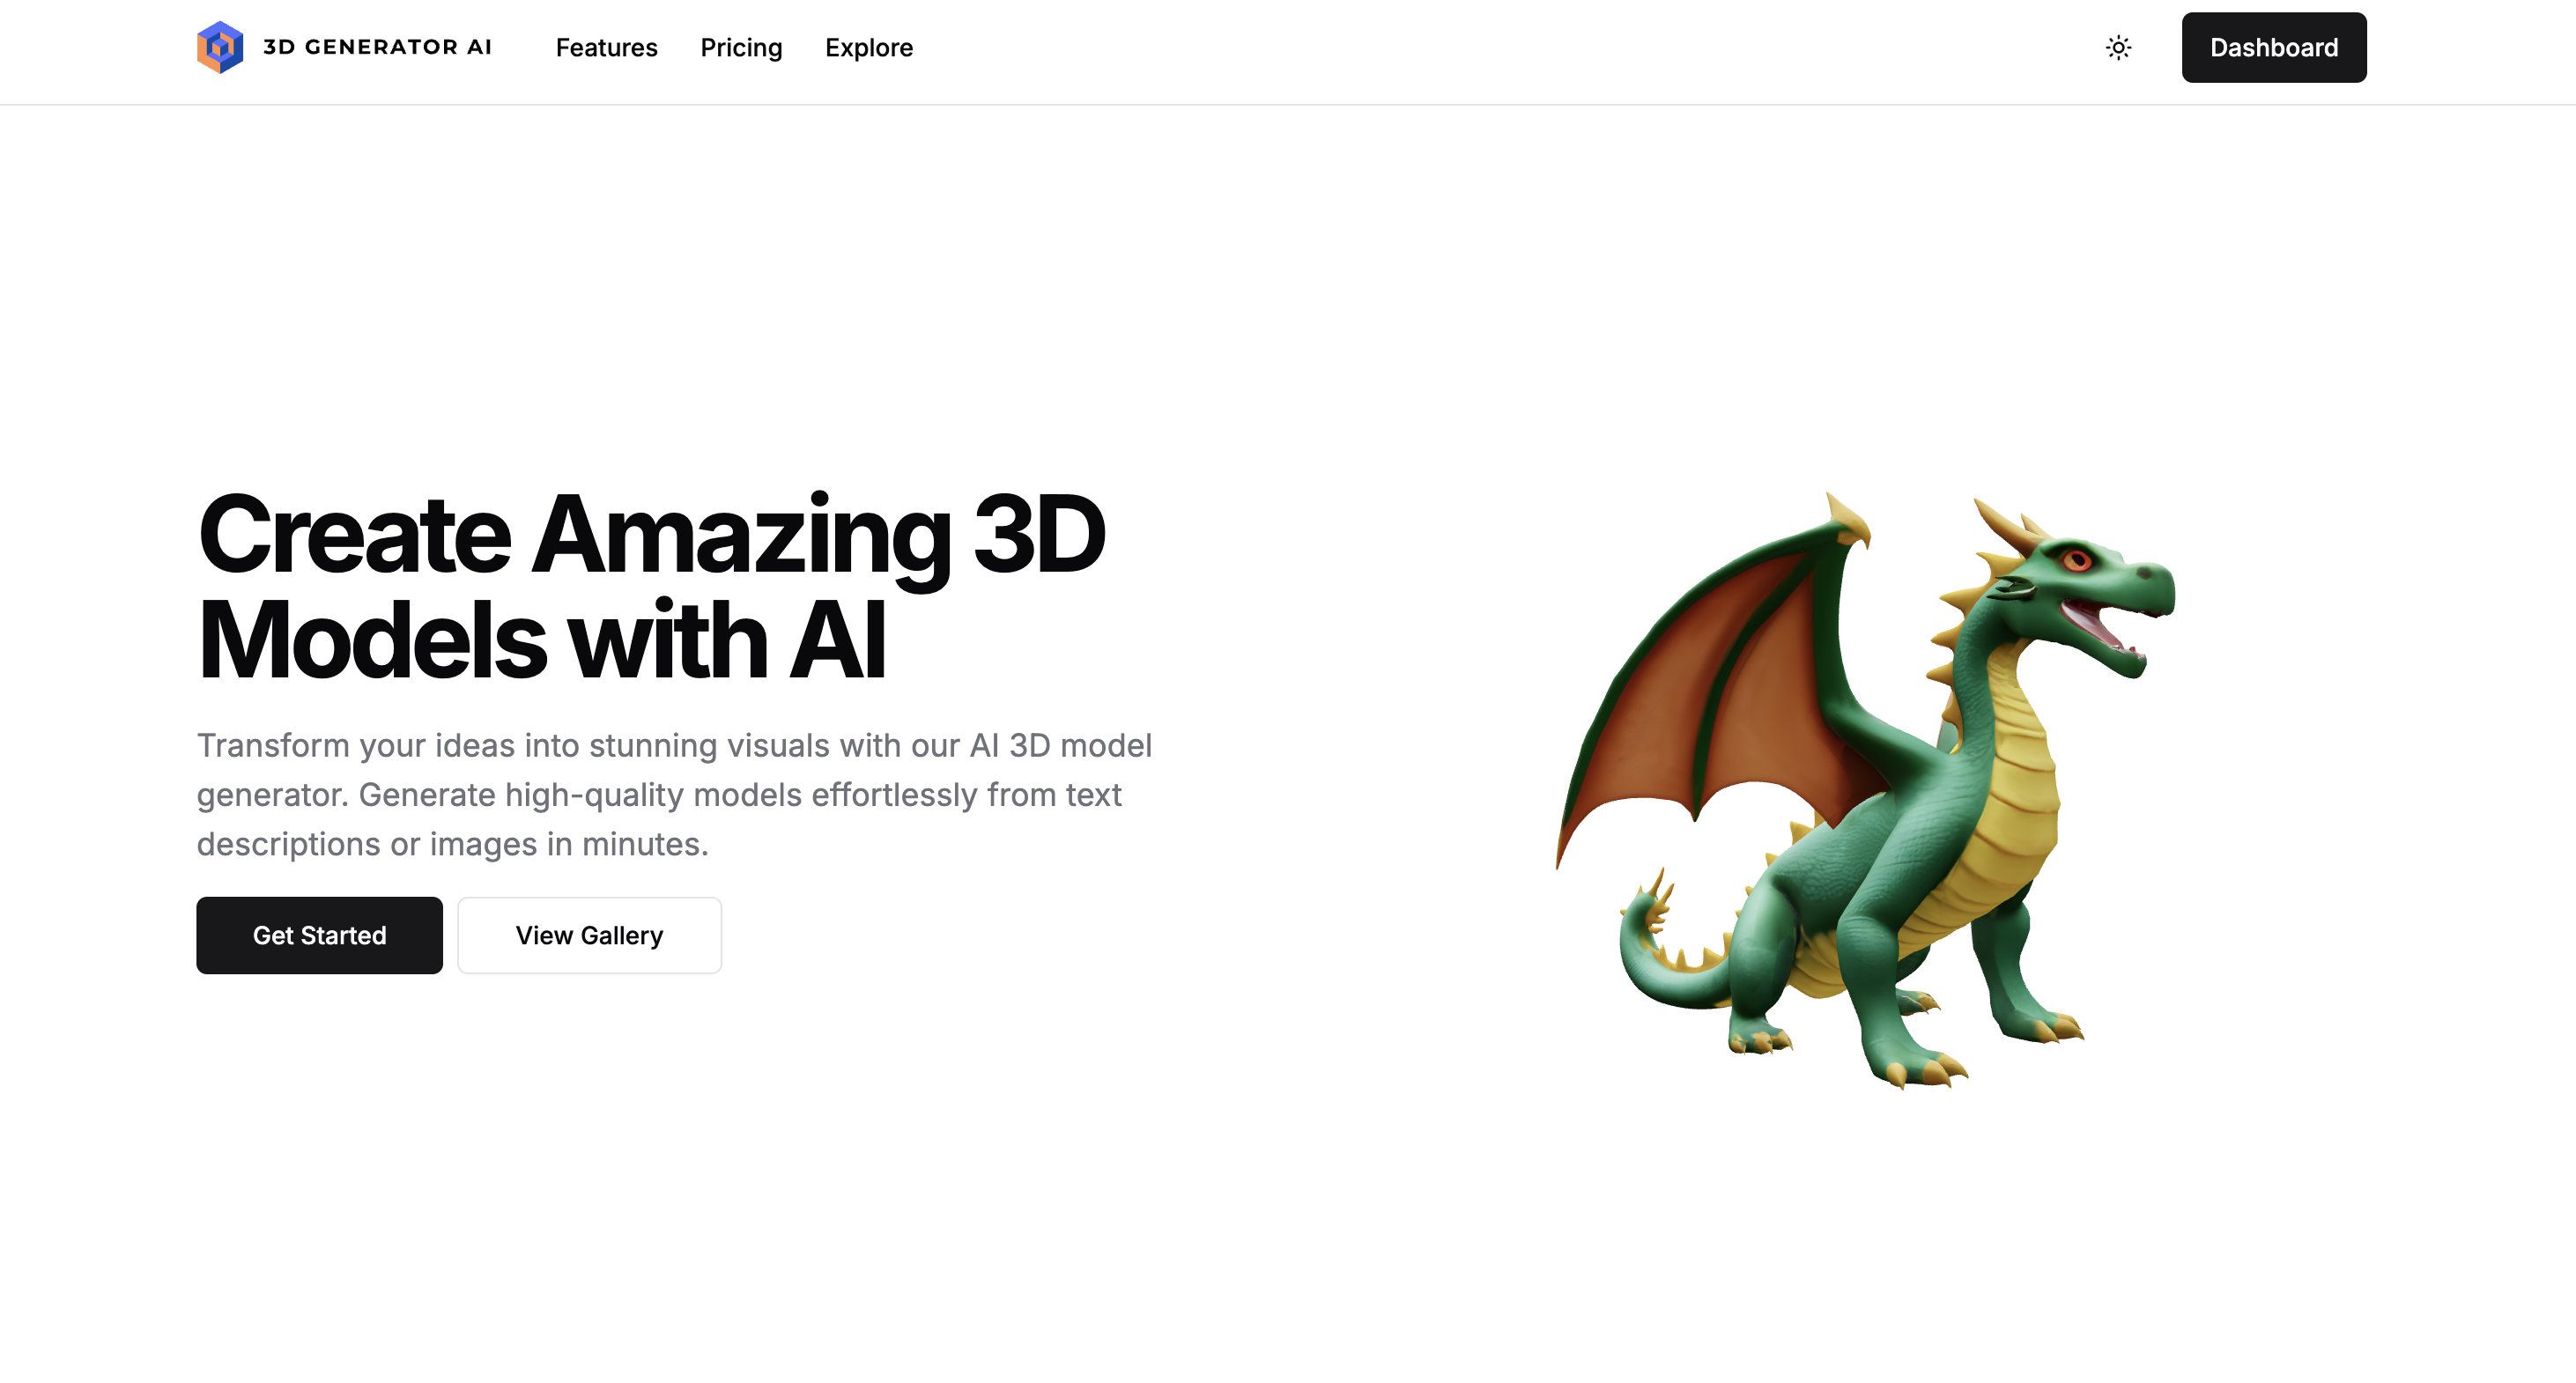This screenshot has width=2576, height=1383.
Task: Toggle light/dark theme with sun icon
Action: [2118, 47]
